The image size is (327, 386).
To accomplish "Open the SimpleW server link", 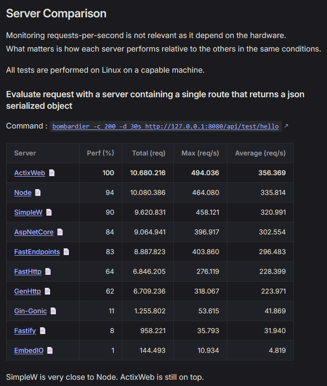I will pos(28,212).
